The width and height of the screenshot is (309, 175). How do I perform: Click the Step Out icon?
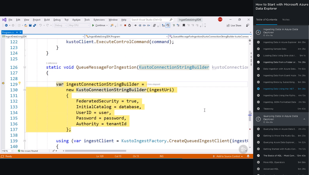tap(148, 25)
